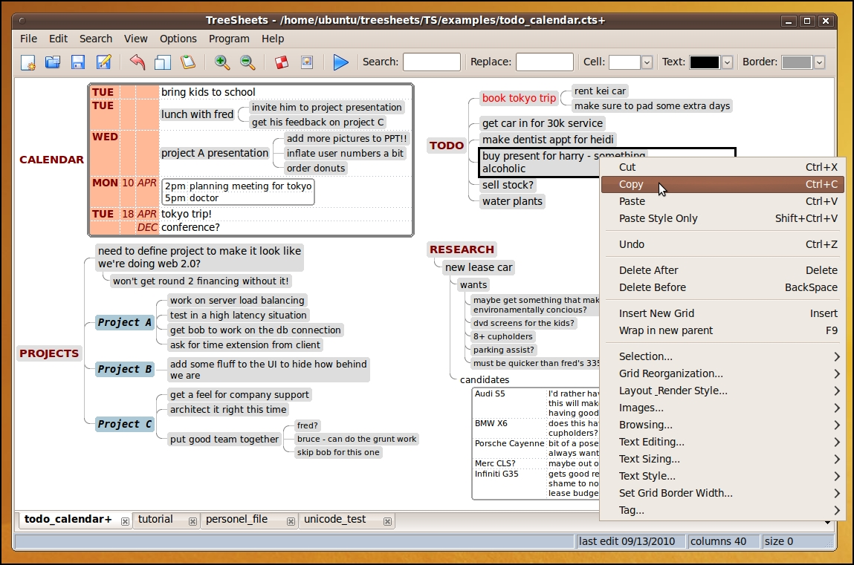Open the Help menu
The image size is (854, 565).
[x=272, y=39]
